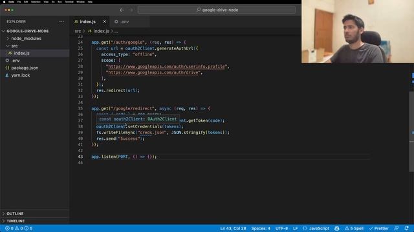The width and height of the screenshot is (414, 232).
Task: Switch to the .env tab
Action: tap(125, 21)
